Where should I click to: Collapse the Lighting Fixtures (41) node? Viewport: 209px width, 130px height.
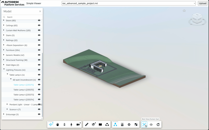point(4,70)
